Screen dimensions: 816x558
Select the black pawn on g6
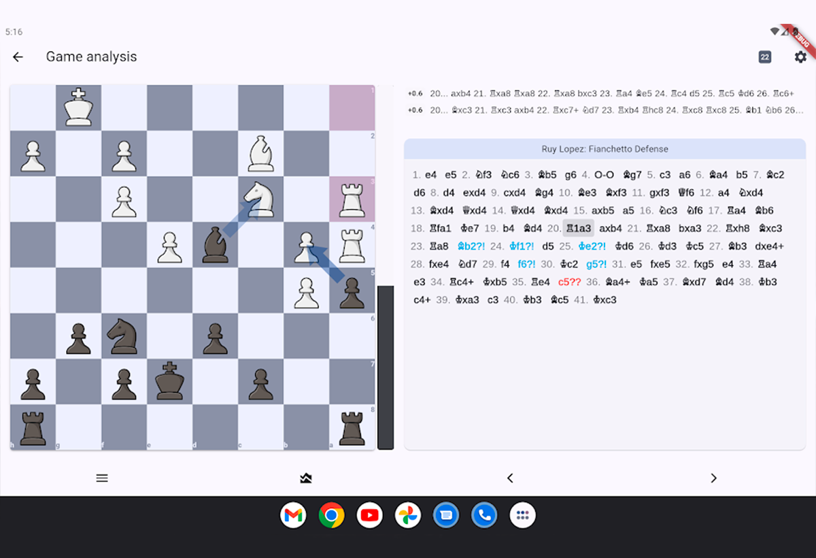[78, 335]
